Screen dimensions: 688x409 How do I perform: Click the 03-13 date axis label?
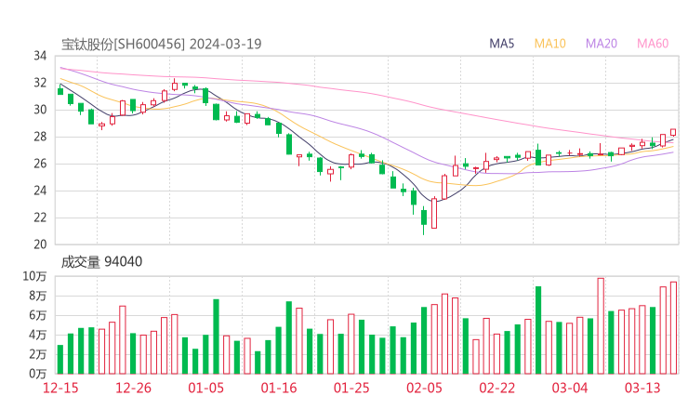pos(642,388)
